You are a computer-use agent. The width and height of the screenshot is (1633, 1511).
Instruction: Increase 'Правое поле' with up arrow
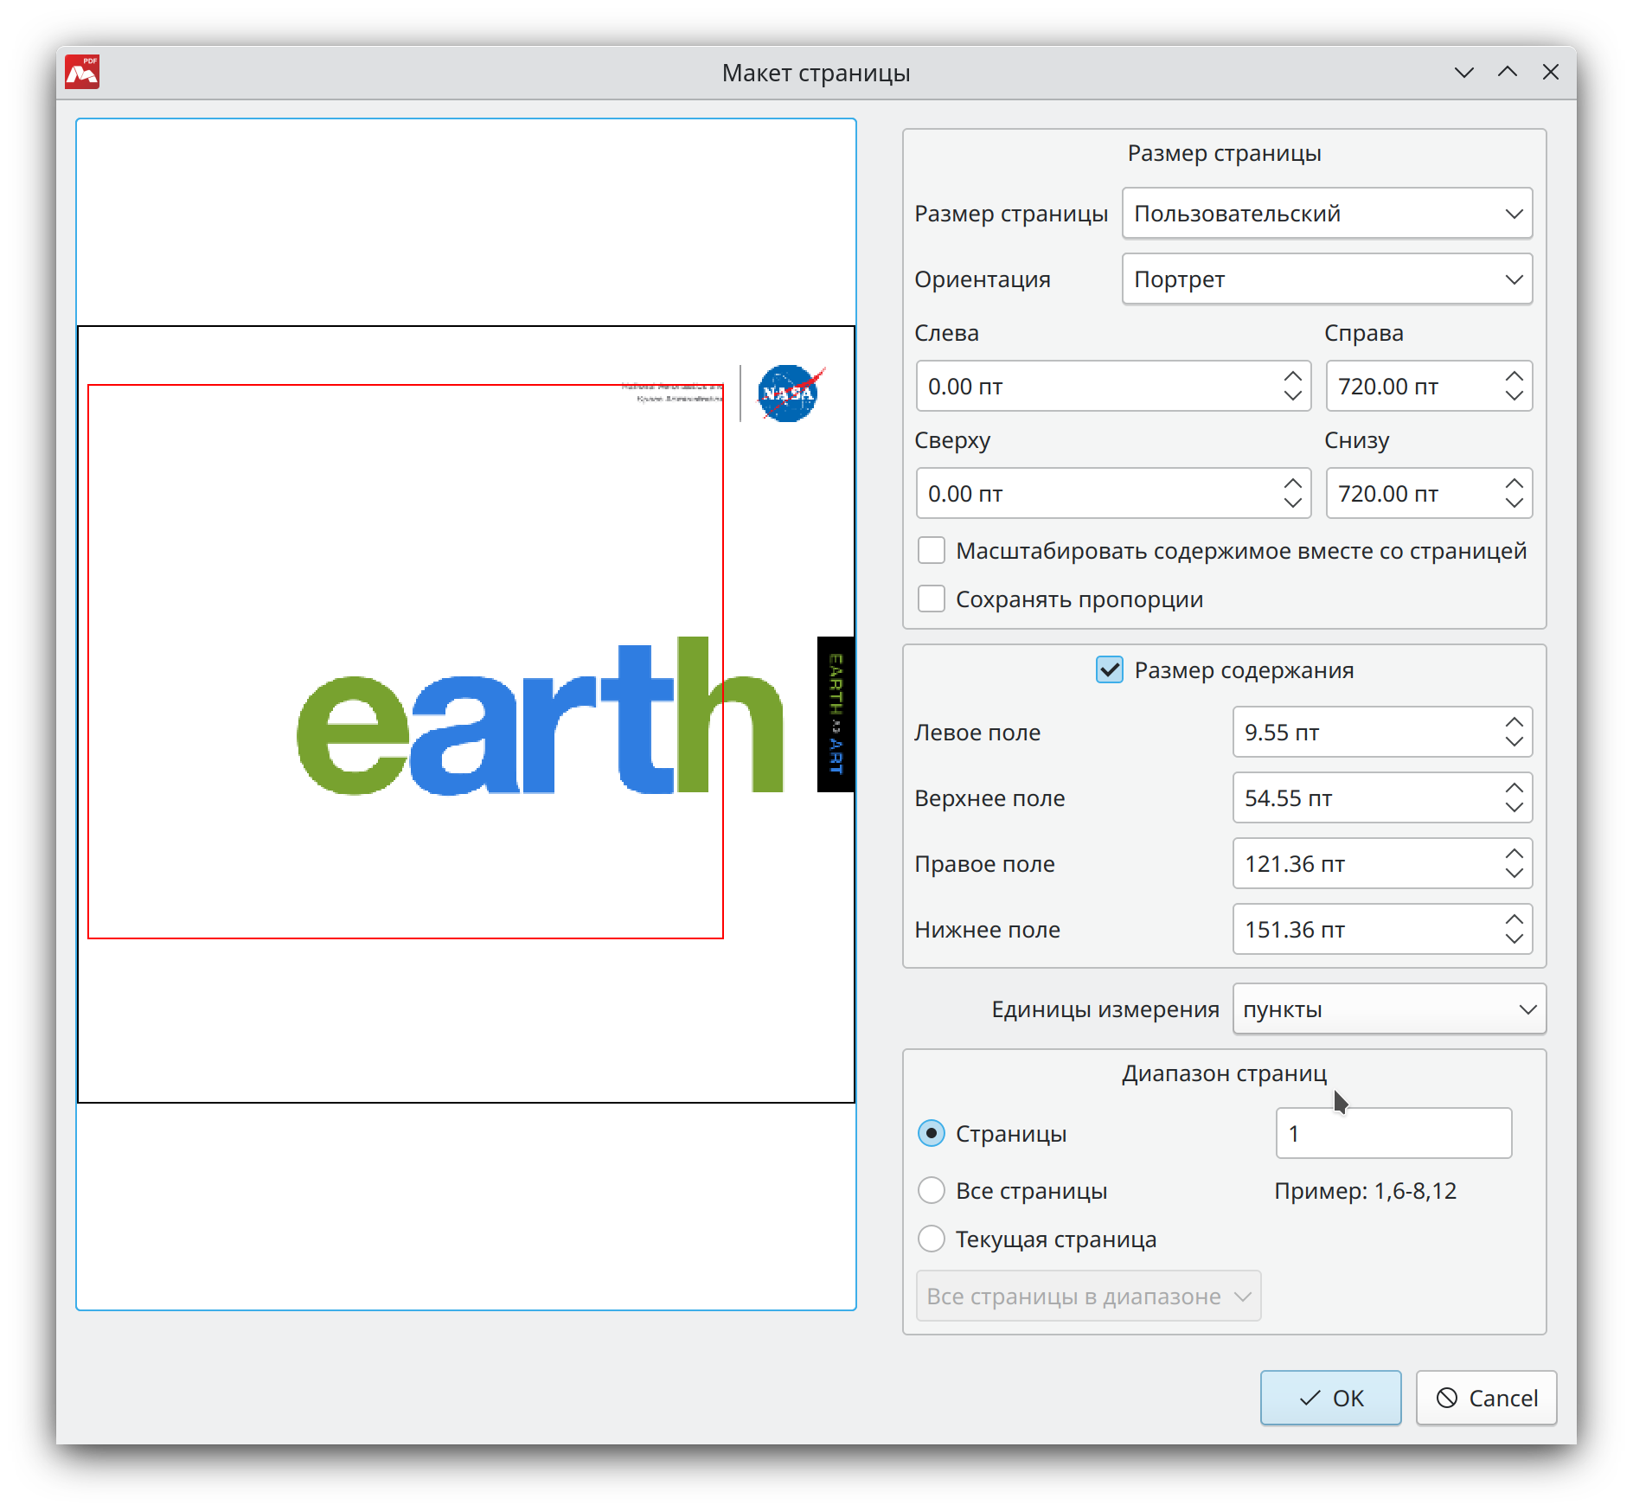[x=1515, y=854]
